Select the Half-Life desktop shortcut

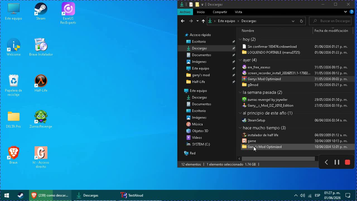[41, 83]
